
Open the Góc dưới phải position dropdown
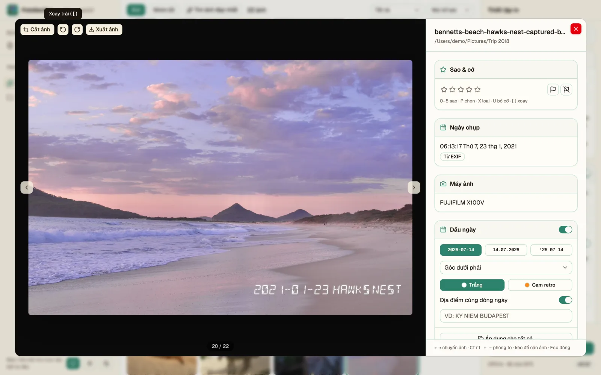(x=506, y=268)
